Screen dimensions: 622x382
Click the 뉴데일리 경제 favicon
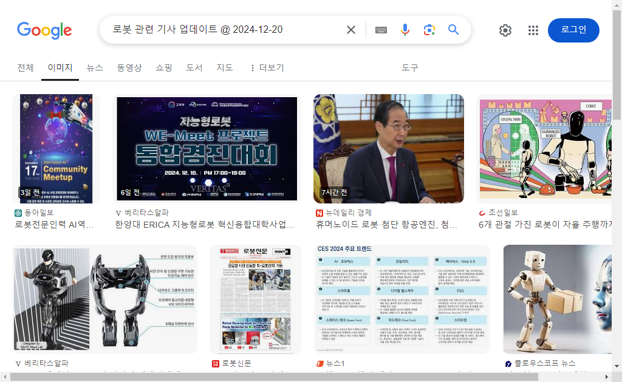(320, 213)
